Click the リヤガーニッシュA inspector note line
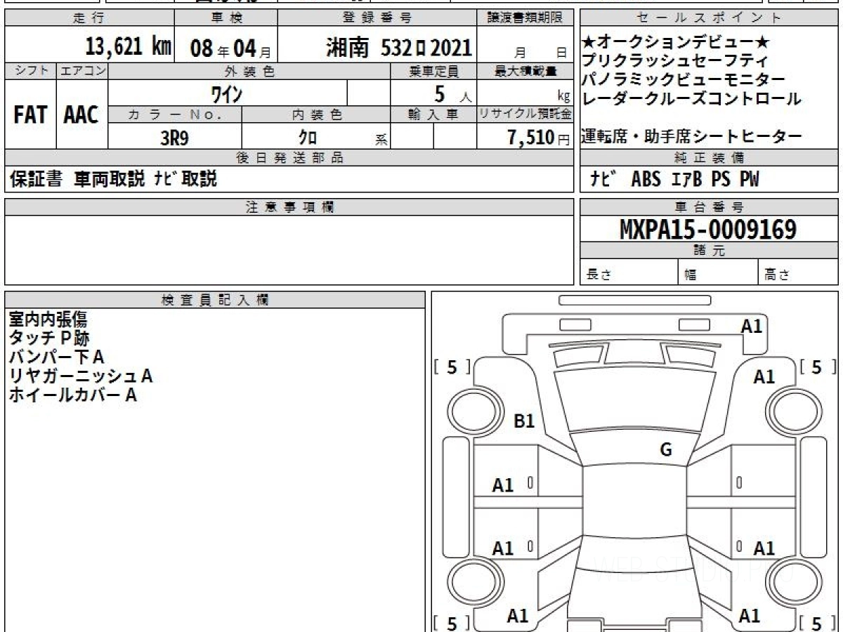Image resolution: width=843 pixels, height=632 pixels. tap(80, 376)
